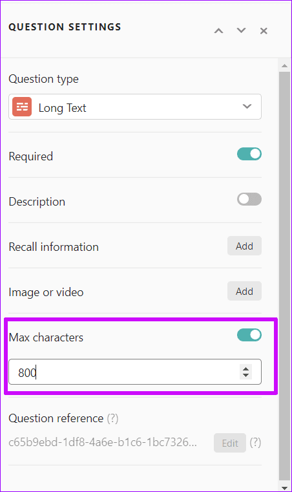Disable the Required toggle
Image resolution: width=292 pixels, height=492 pixels.
(x=249, y=154)
